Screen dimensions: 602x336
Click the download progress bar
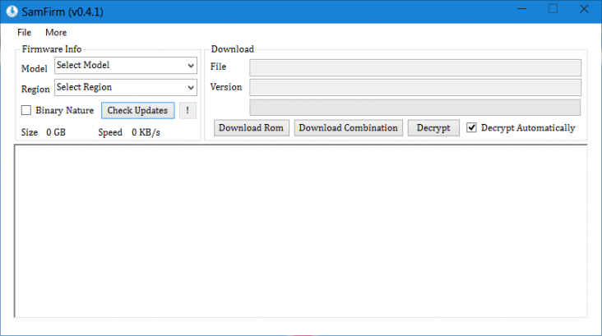415,108
